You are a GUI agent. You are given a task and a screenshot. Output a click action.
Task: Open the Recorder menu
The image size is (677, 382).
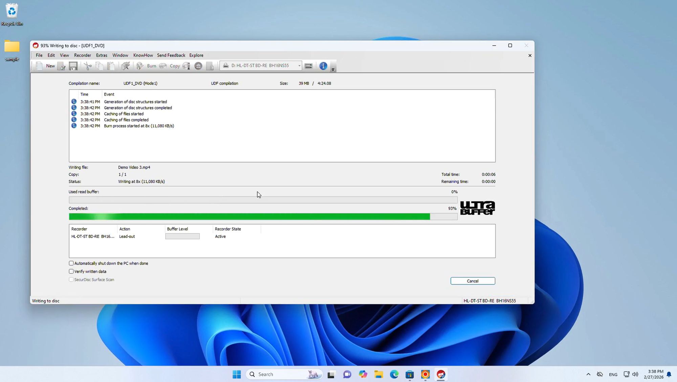(x=82, y=55)
